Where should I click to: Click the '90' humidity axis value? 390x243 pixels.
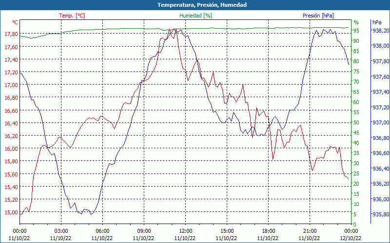coord(356,41)
